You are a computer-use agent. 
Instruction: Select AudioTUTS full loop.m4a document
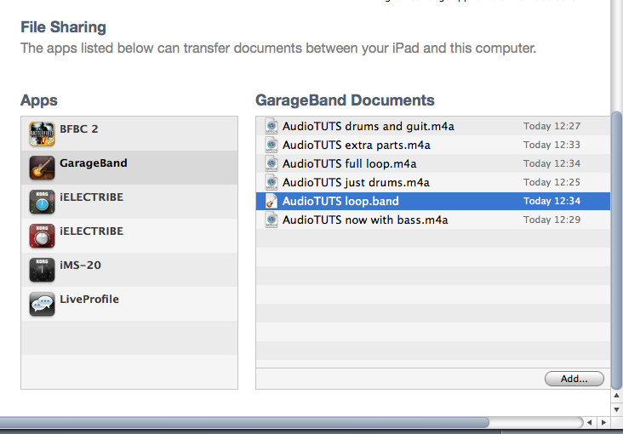[433, 163]
